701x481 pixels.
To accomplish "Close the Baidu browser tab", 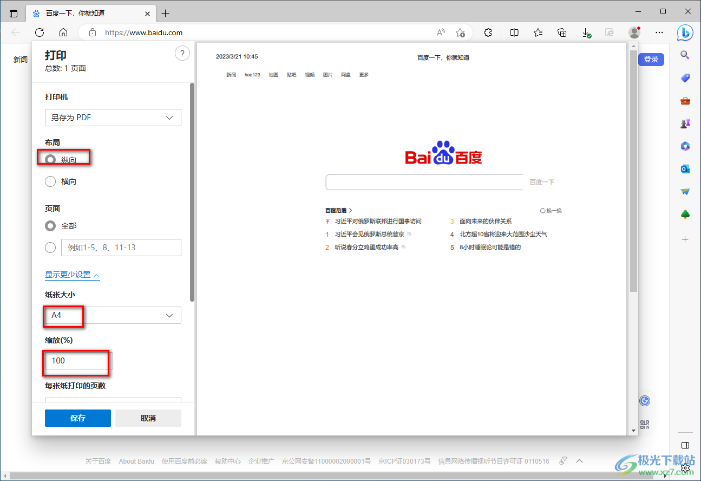I will click(x=148, y=13).
